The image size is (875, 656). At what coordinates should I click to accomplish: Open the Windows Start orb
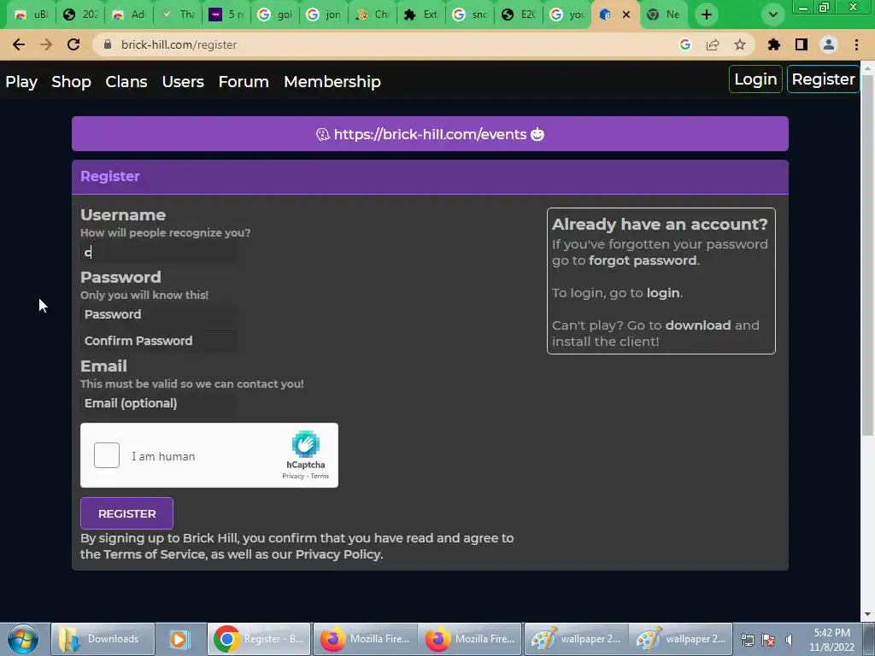[23, 639]
